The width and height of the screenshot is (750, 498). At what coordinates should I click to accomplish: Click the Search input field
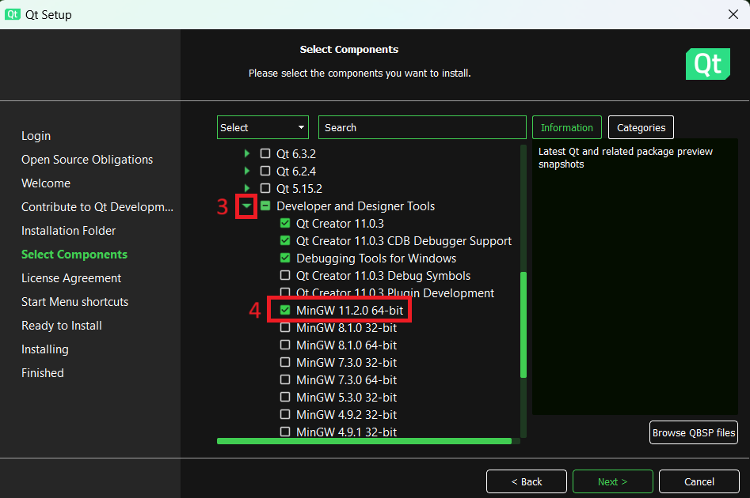pos(422,127)
